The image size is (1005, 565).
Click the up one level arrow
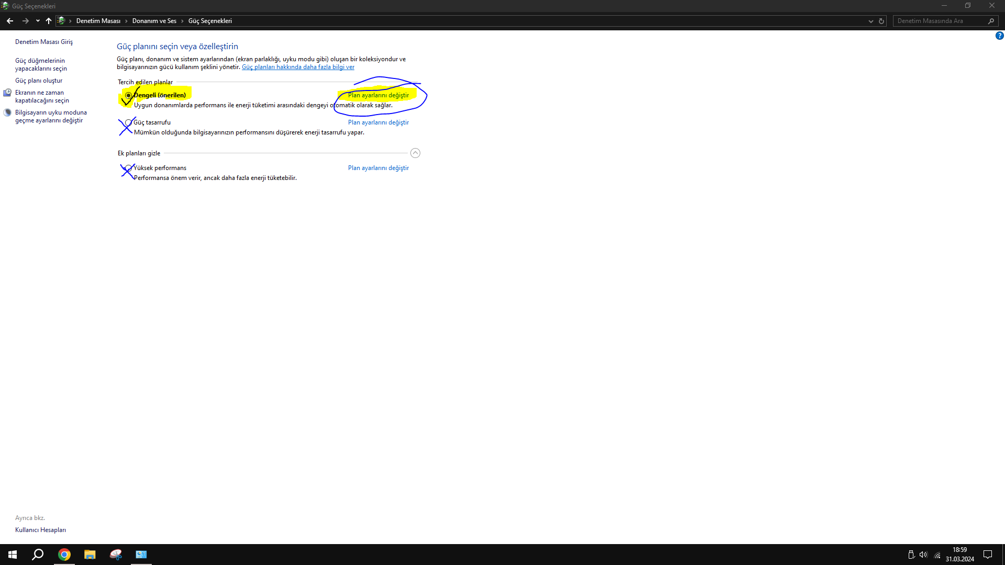point(49,21)
